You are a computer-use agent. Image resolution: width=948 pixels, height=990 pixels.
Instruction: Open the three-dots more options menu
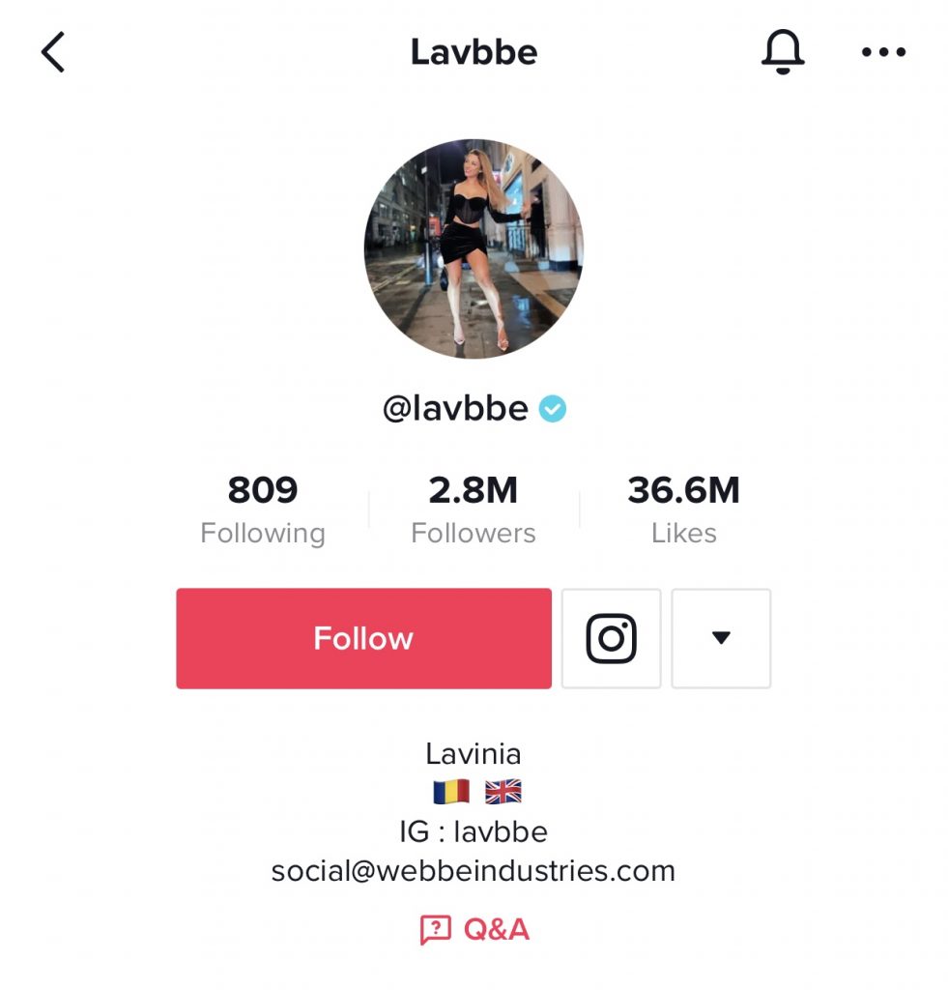pyautogui.click(x=883, y=52)
